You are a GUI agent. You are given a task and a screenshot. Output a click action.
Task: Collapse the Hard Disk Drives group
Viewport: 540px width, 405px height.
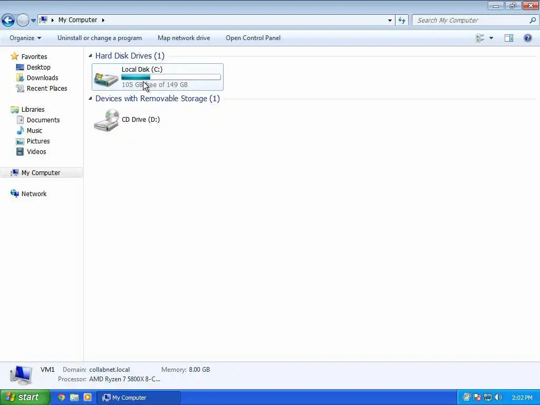pos(90,56)
